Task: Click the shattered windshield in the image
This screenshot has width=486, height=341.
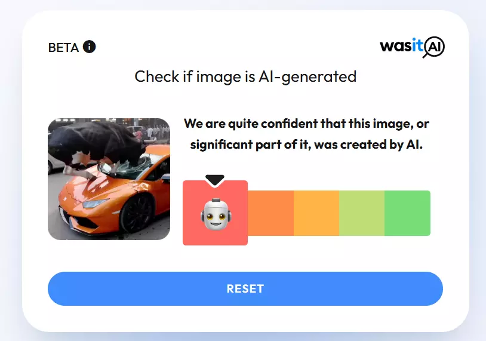Action: (x=127, y=170)
